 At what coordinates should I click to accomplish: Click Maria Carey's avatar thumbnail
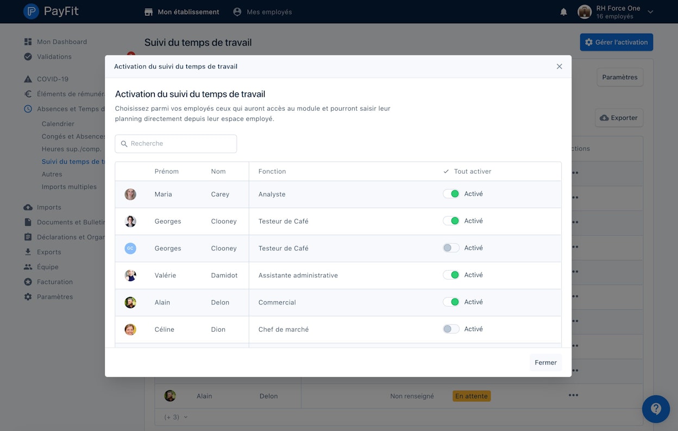130,194
